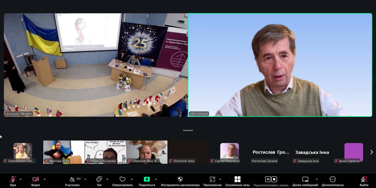Open the Дополнительно more options menu
This screenshot has width=376, height=188.
click(333, 179)
